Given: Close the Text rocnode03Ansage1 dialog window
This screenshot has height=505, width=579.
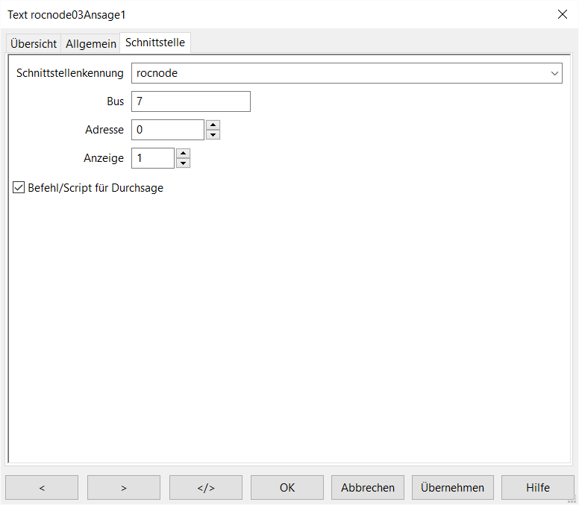Looking at the screenshot, I should click(x=562, y=14).
